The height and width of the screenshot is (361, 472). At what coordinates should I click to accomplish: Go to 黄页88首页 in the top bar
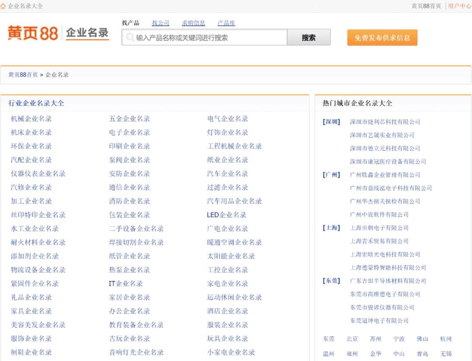[426, 6]
